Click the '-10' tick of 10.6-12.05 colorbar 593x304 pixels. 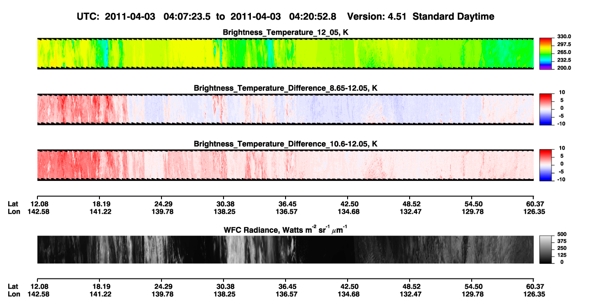561,179
